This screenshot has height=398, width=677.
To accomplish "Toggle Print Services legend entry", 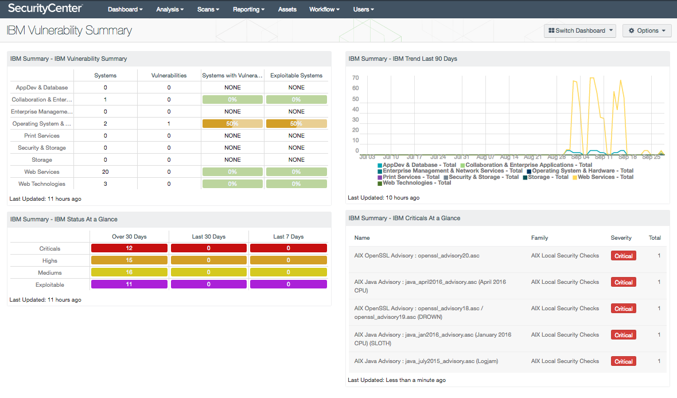I will click(x=408, y=177).
